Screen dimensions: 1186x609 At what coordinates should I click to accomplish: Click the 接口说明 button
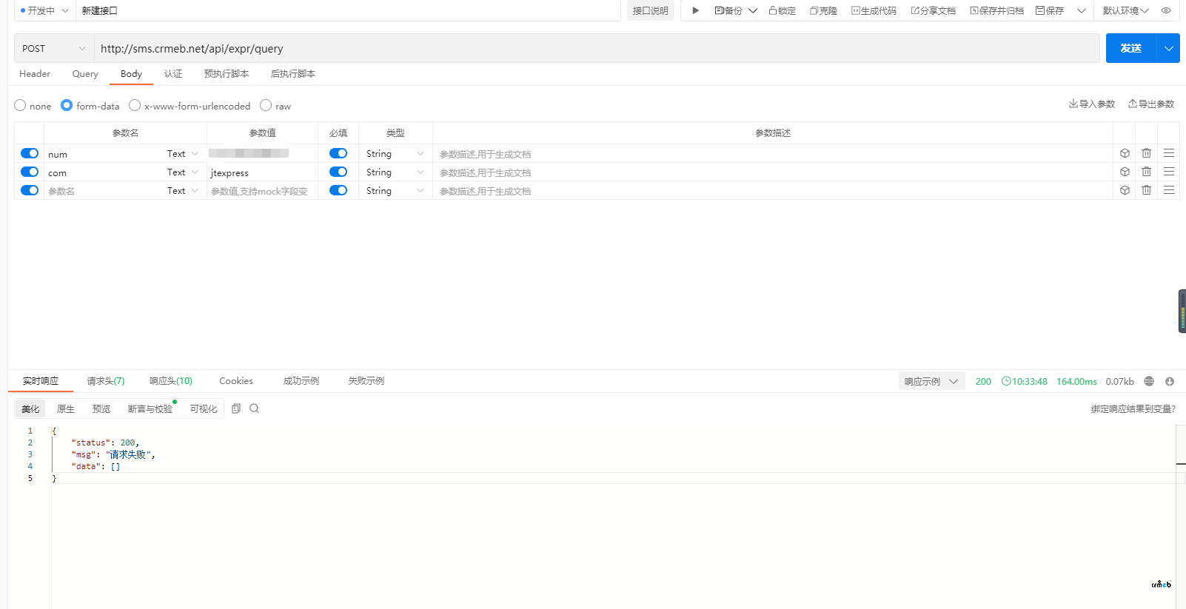coord(650,10)
